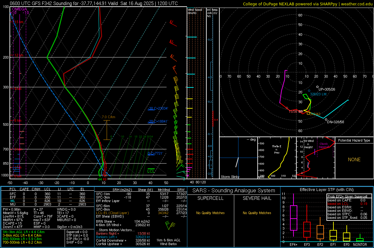Click the DN=328/58 hodograph label

(336, 122)
